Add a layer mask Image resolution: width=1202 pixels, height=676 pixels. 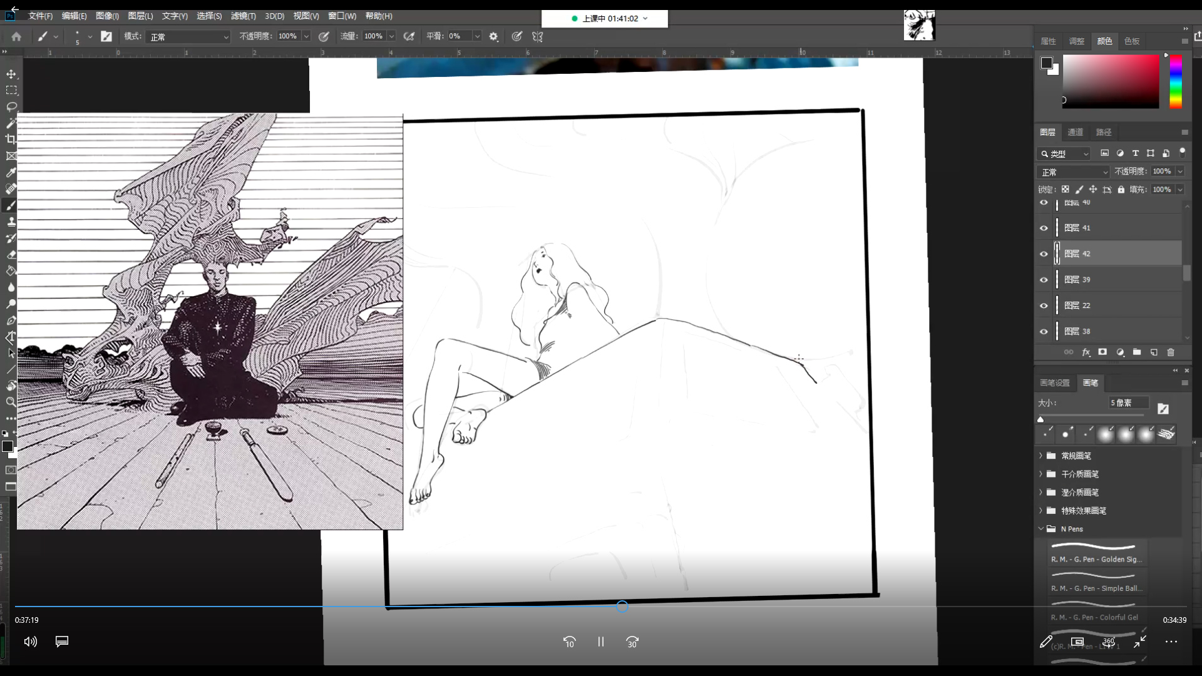pos(1102,352)
